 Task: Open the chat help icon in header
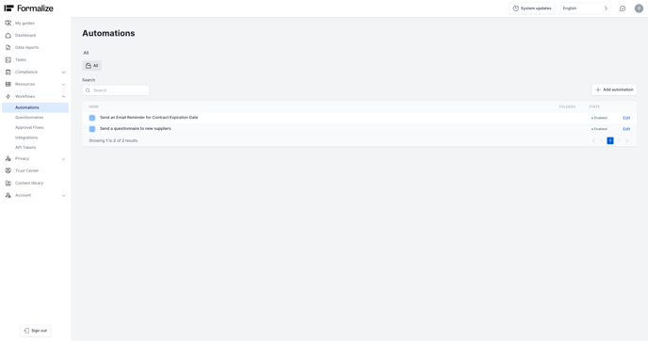coord(623,8)
